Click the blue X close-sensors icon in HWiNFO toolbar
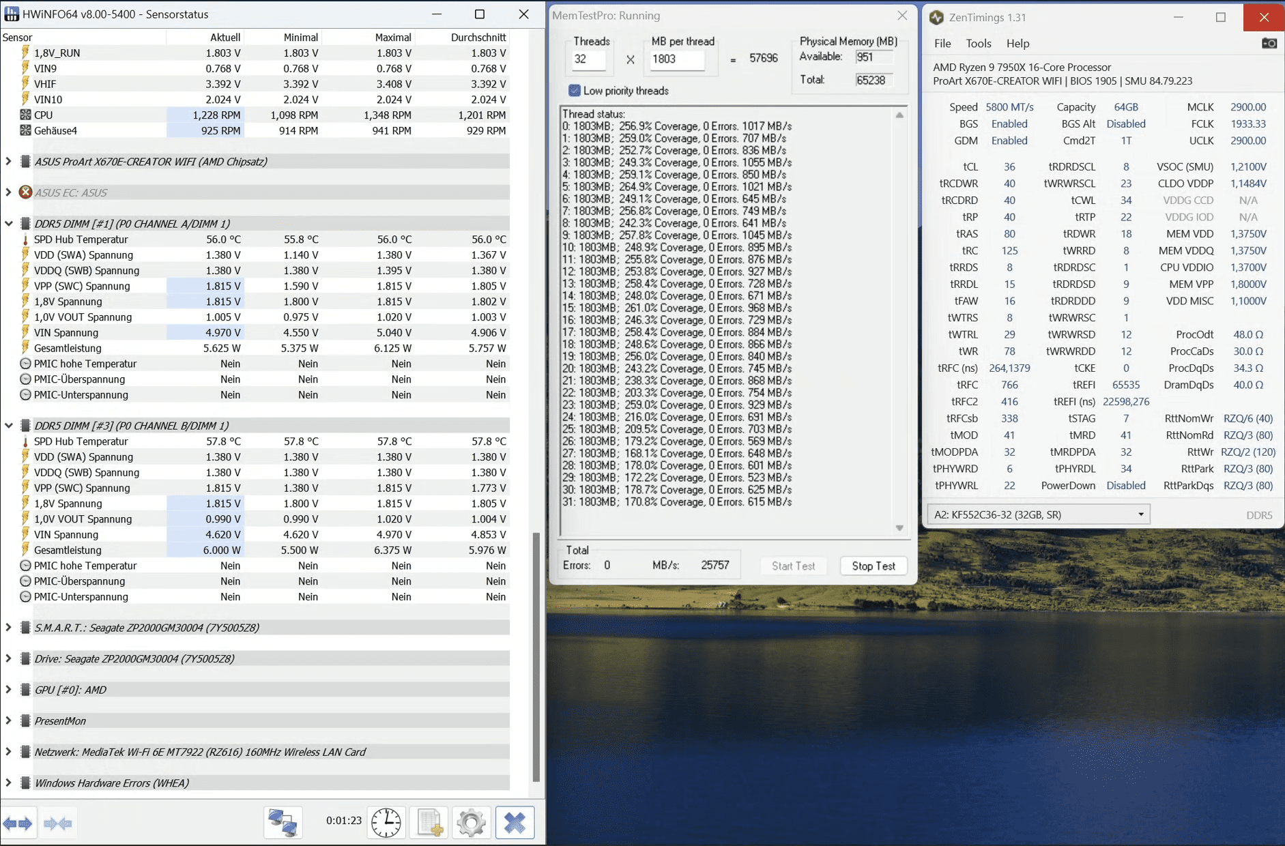Viewport: 1285px width, 846px height. [515, 823]
